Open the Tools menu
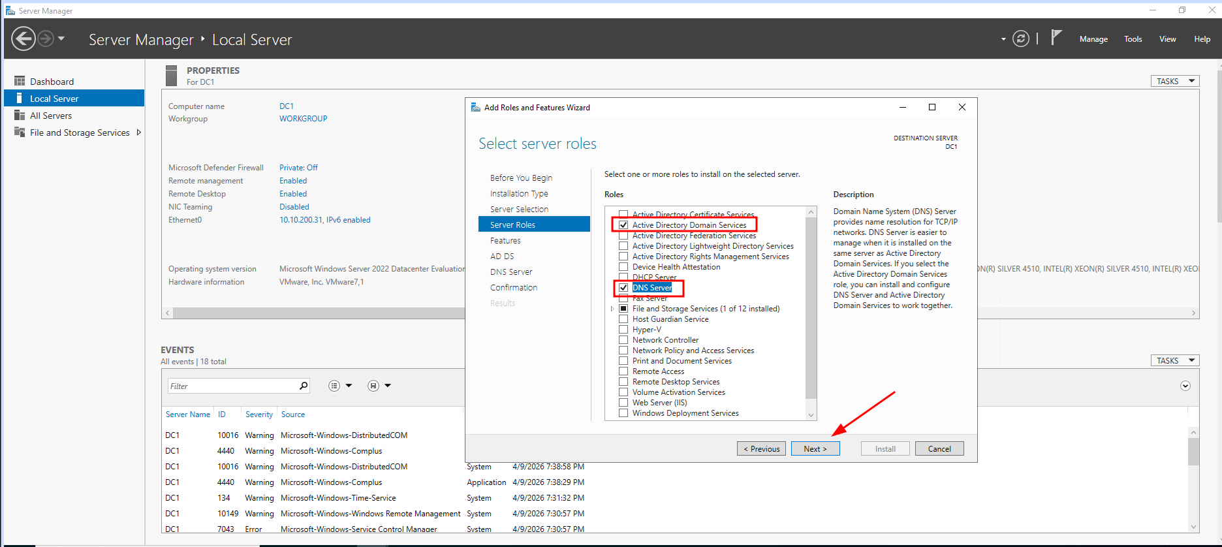This screenshot has height=547, width=1222. pyautogui.click(x=1133, y=39)
